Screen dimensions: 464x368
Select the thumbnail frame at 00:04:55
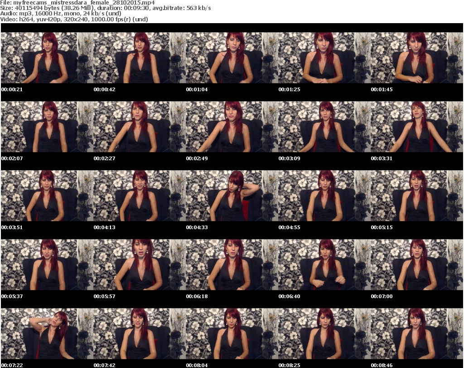click(x=324, y=196)
